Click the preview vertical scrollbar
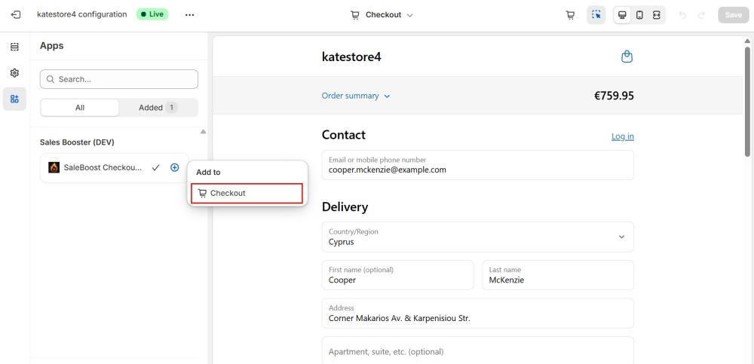This screenshot has width=754, height=364. click(747, 101)
